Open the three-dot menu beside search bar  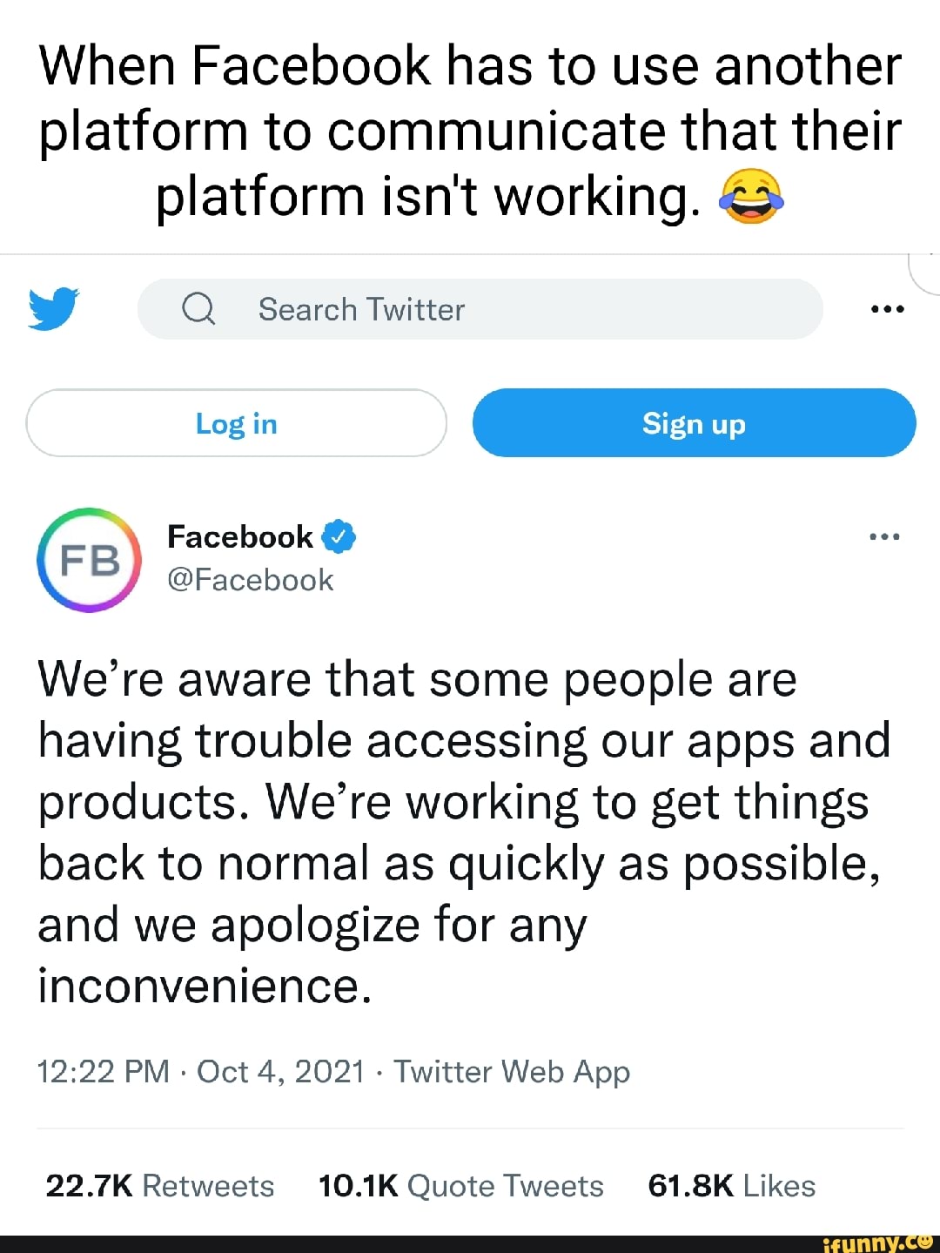887,309
